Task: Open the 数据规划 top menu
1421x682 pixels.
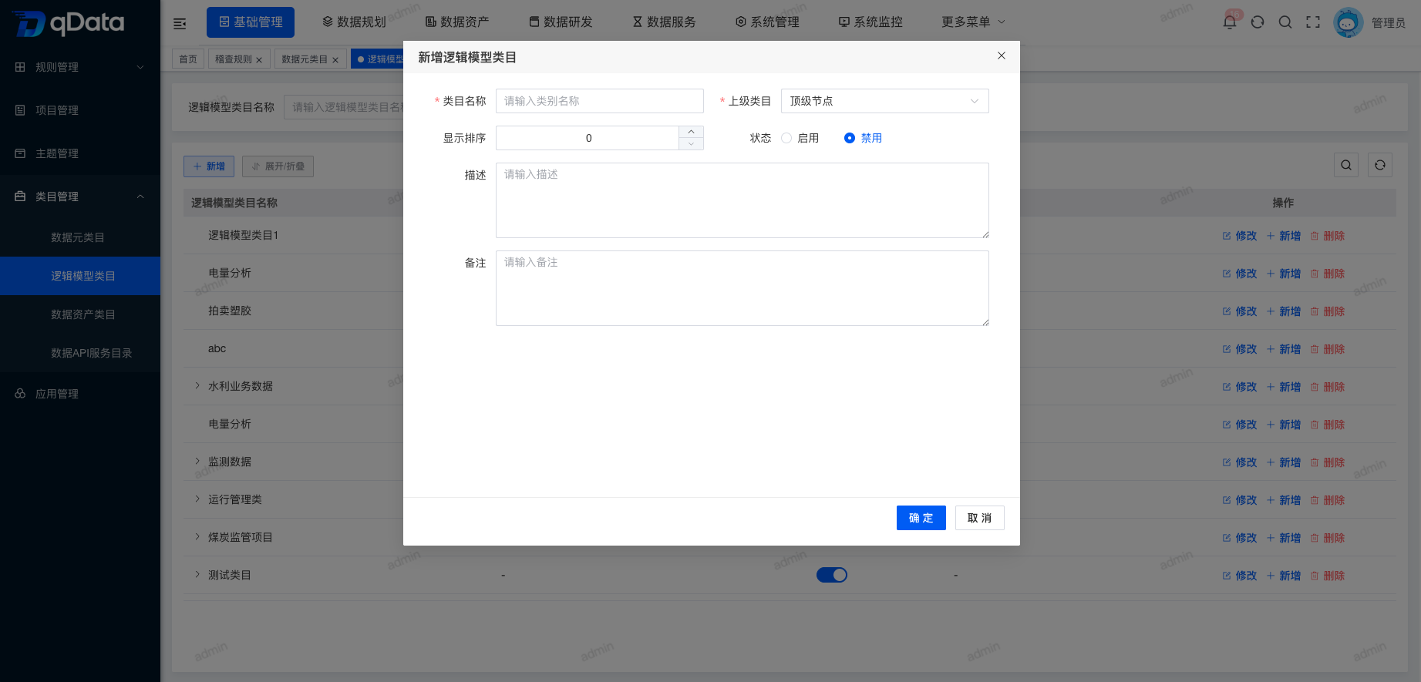Action: (x=354, y=22)
